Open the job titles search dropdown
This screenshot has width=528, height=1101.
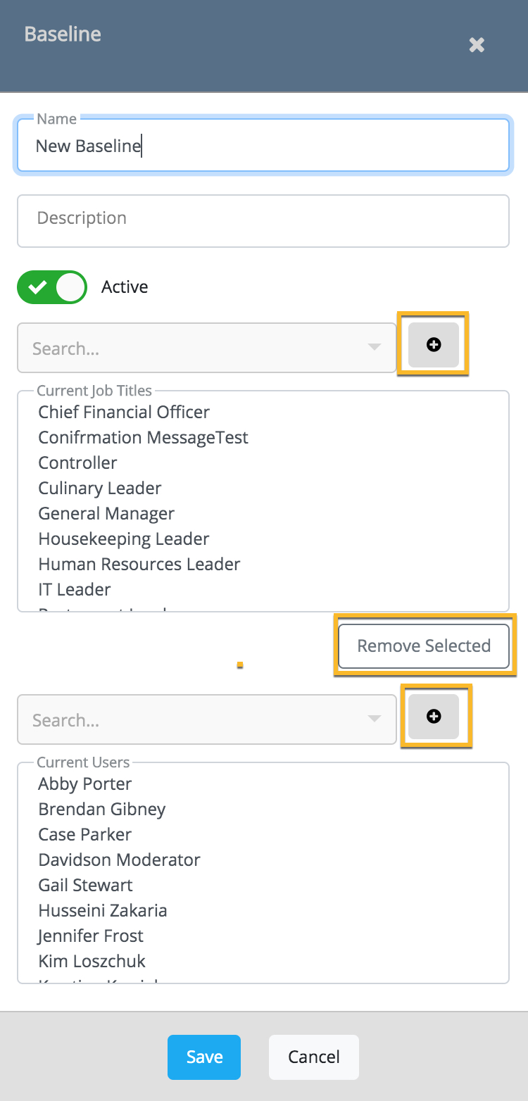click(x=373, y=348)
